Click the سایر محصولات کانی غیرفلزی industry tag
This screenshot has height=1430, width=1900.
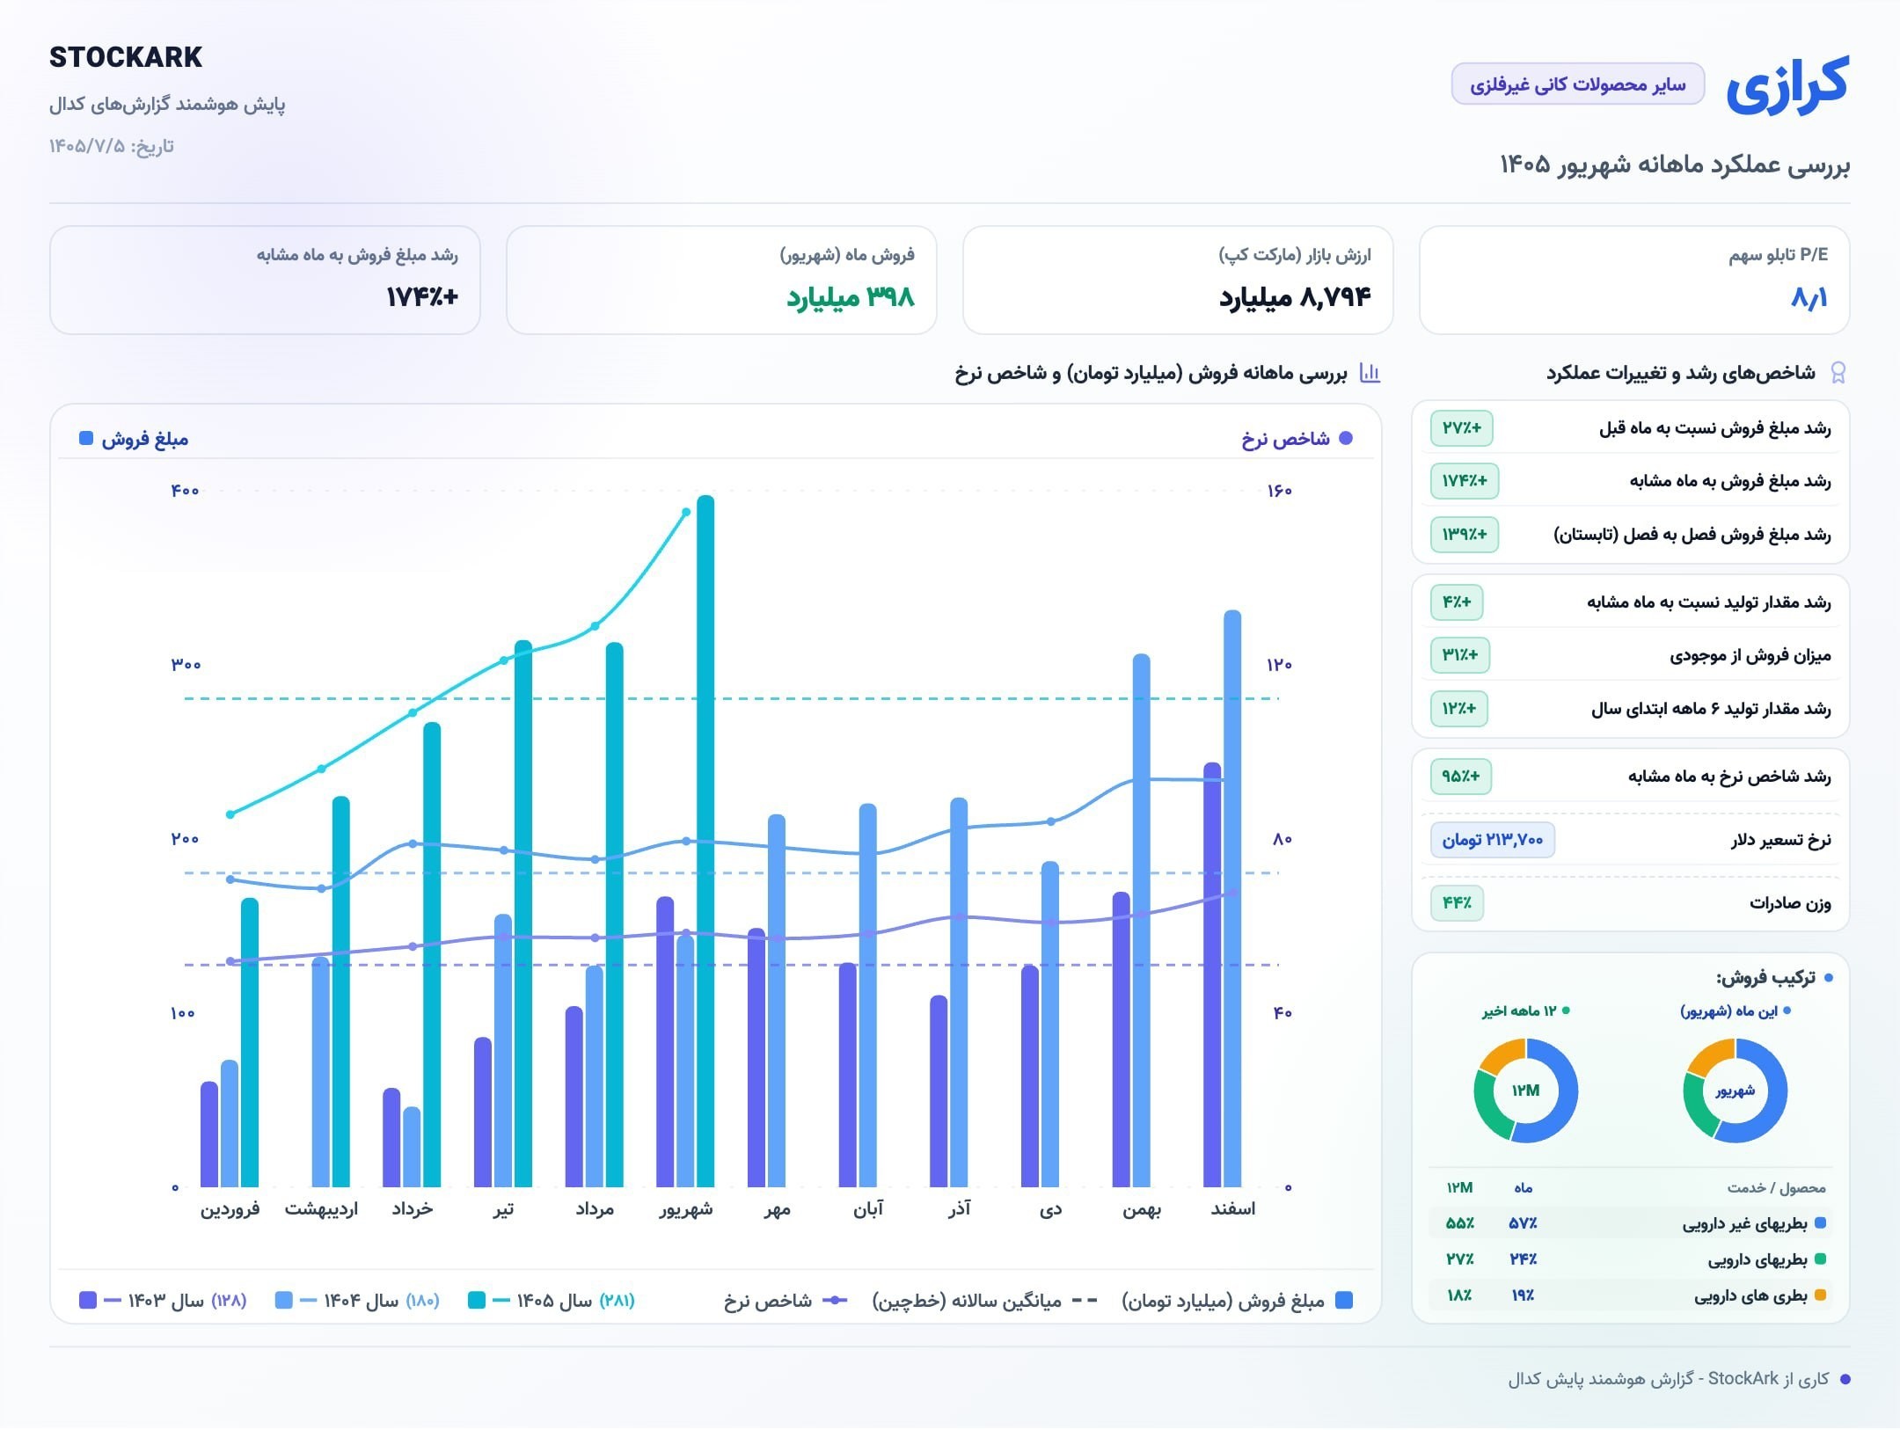pos(1577,84)
